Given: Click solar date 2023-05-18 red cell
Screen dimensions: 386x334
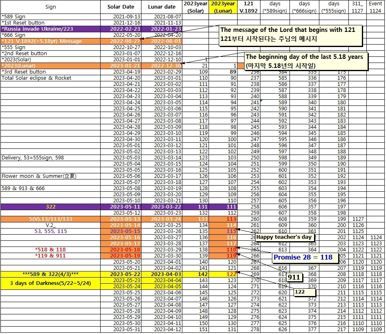Looking at the screenshot, I should point(121,249).
